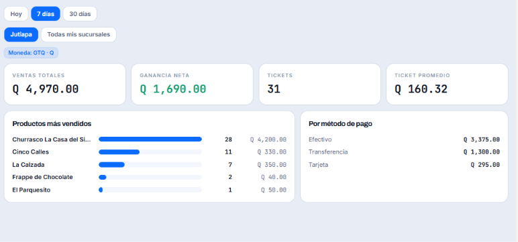Click the green Q 1,690.00 value
This screenshot has height=242, width=518.
[x=172, y=89]
